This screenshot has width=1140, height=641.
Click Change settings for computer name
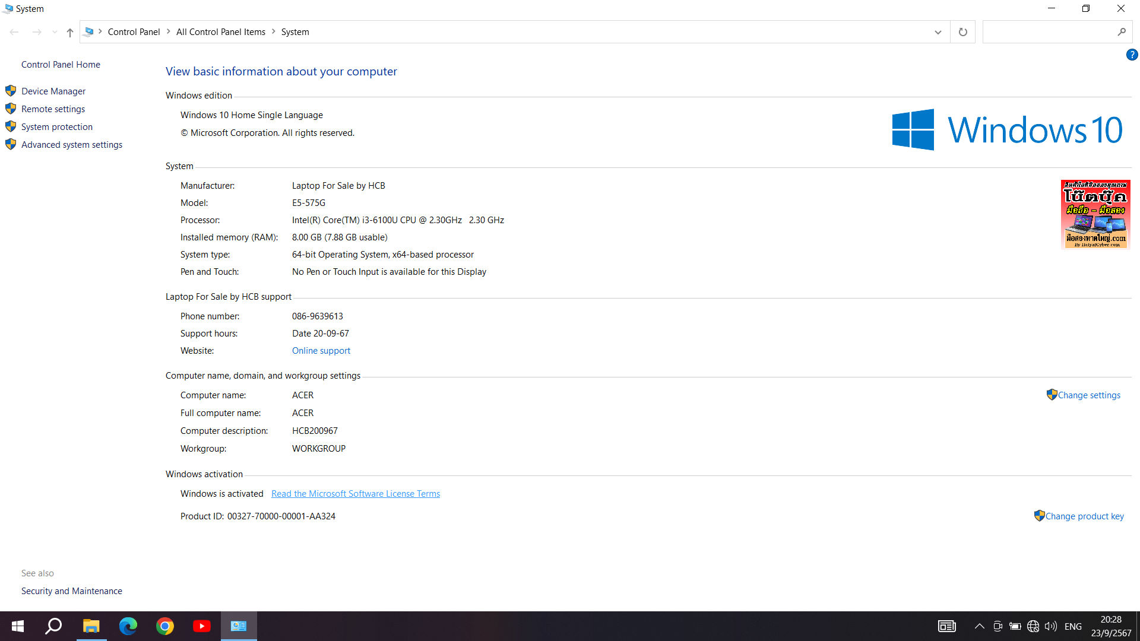[x=1089, y=395]
